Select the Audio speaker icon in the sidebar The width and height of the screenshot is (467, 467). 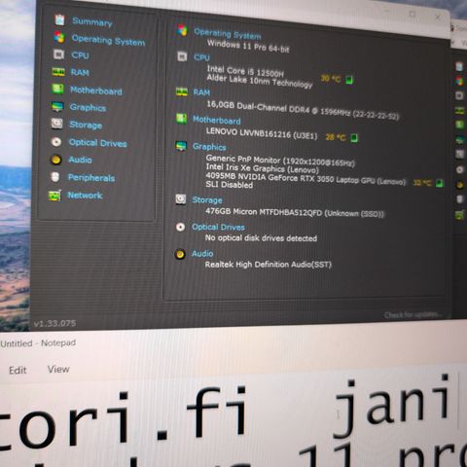(x=55, y=160)
